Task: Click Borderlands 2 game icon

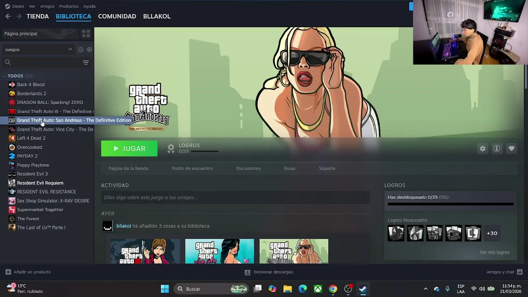Action: pyautogui.click(x=12, y=94)
